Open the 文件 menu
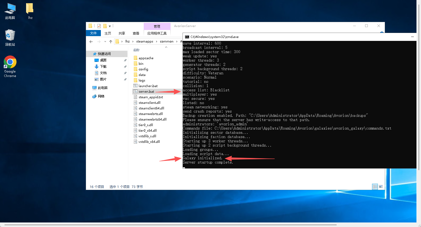The width and height of the screenshot is (421, 227). tap(93, 33)
